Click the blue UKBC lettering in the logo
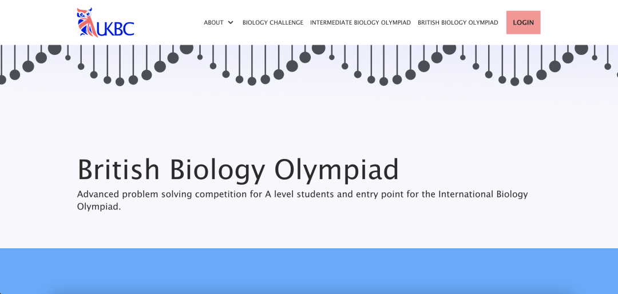The height and width of the screenshot is (294, 618). [x=116, y=29]
